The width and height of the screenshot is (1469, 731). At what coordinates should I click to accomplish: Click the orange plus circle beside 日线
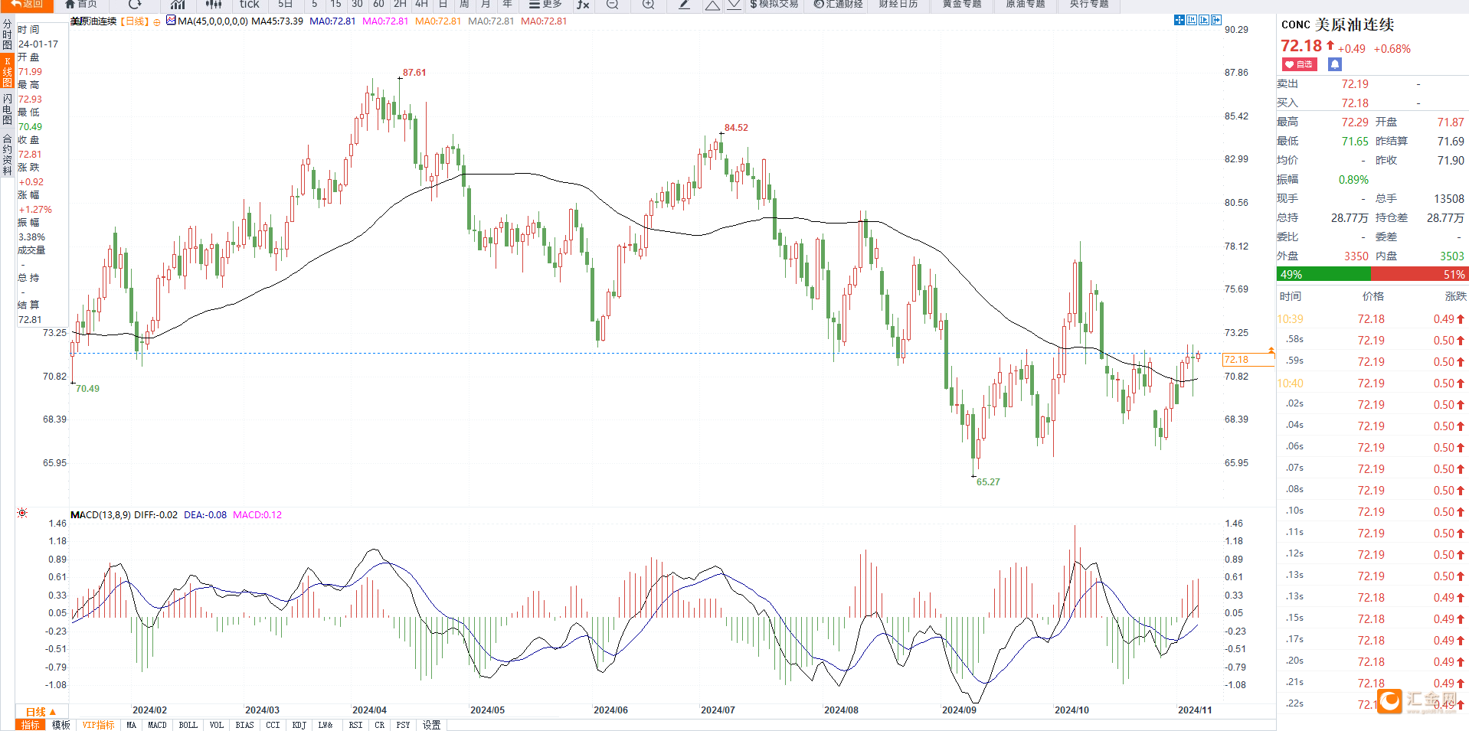pyautogui.click(x=157, y=22)
